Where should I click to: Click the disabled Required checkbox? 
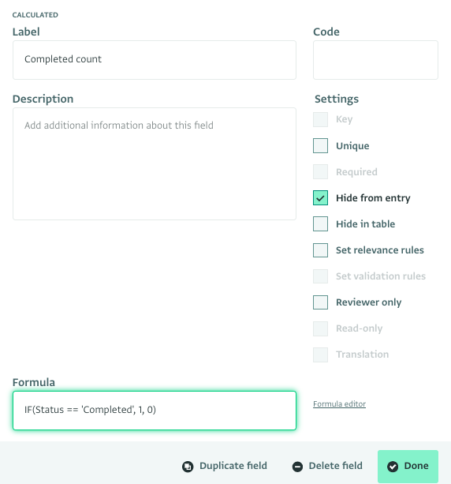pos(320,171)
